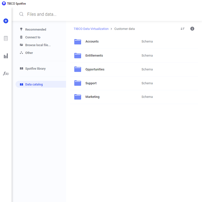202x202 pixels.
Task: Click the Opportunities folder icon
Action: pyautogui.click(x=78, y=69)
